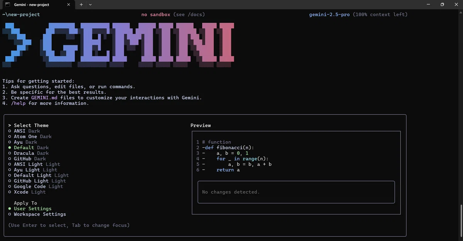Click the ~\new-project path text
Screen dimensions: 463x241
(x=21, y=15)
